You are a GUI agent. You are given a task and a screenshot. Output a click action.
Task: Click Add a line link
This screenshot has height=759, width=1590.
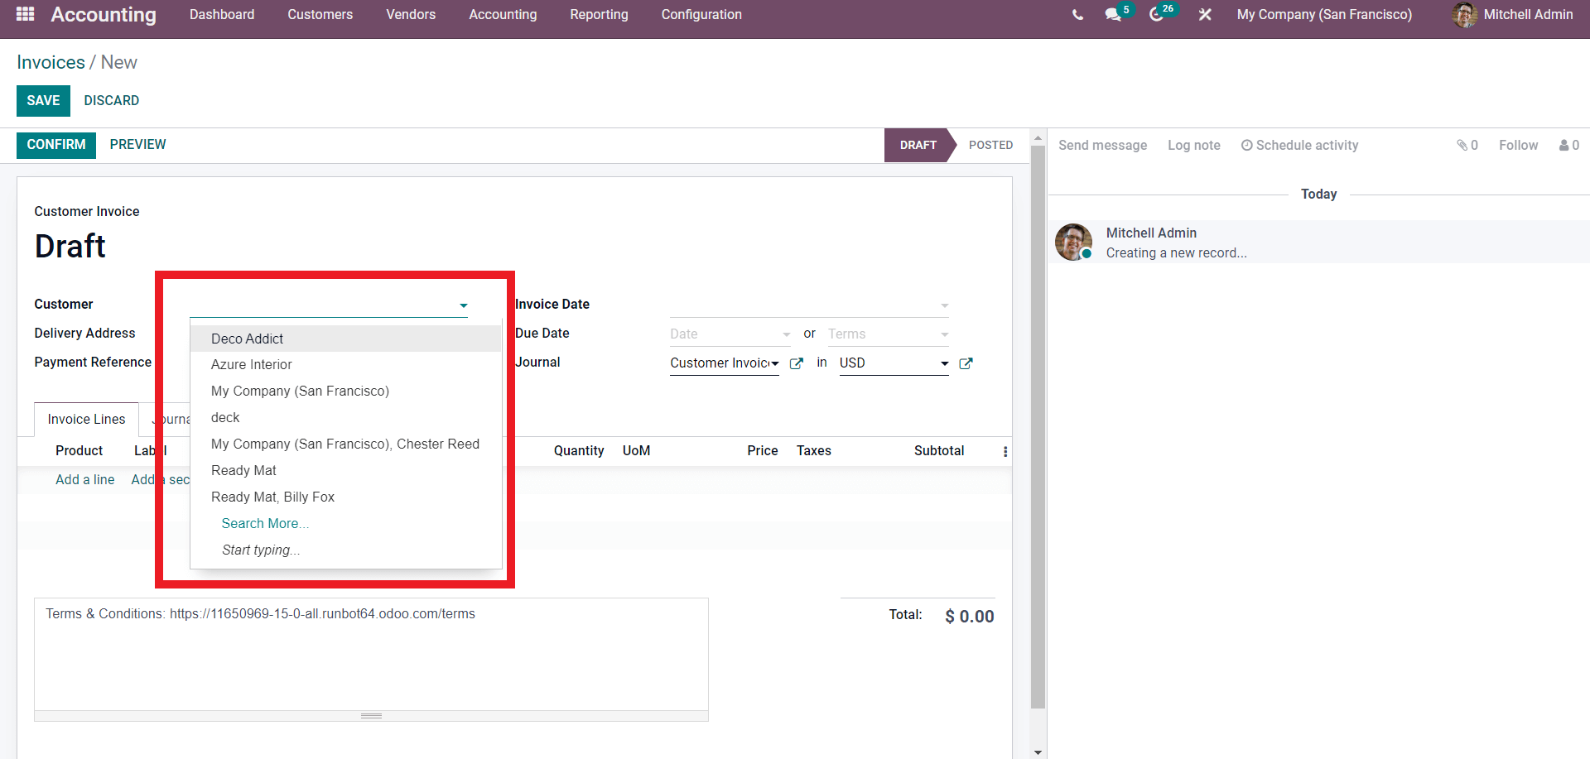[x=84, y=480]
